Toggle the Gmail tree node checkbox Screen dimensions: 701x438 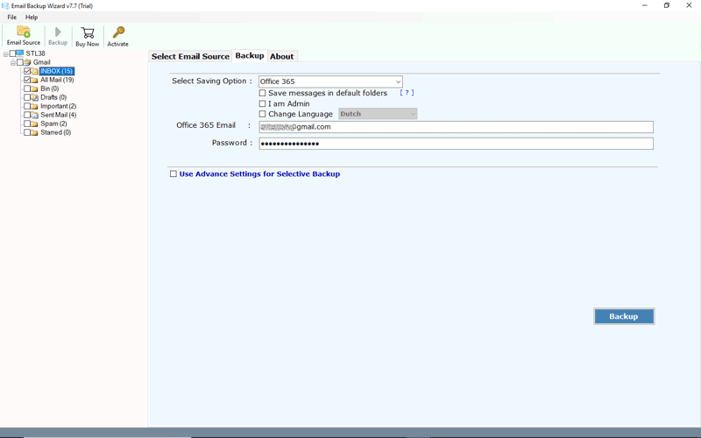pyautogui.click(x=20, y=62)
